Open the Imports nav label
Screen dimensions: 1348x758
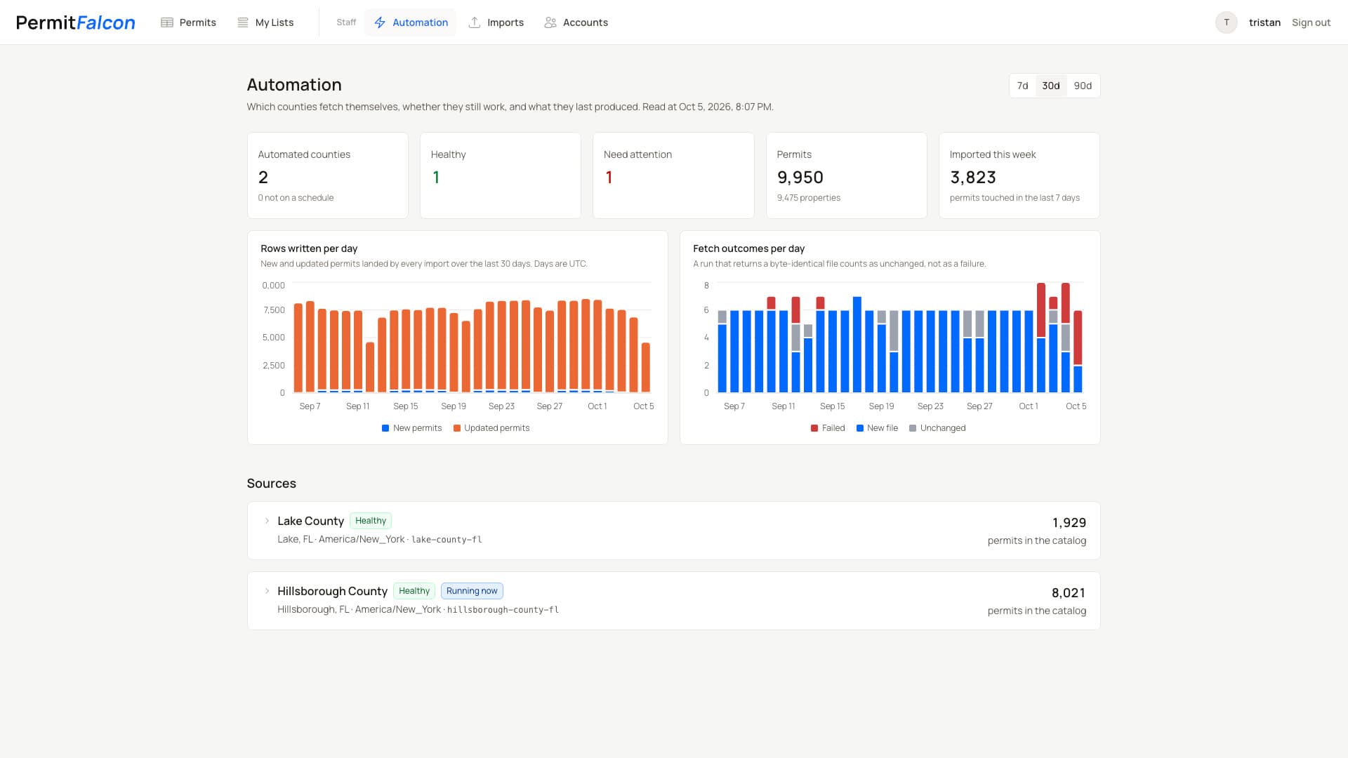pos(505,22)
